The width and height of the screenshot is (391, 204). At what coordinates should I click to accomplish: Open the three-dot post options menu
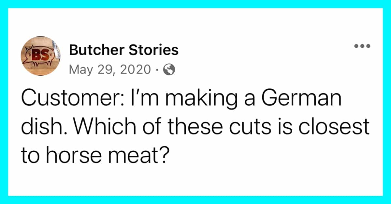coord(362,46)
